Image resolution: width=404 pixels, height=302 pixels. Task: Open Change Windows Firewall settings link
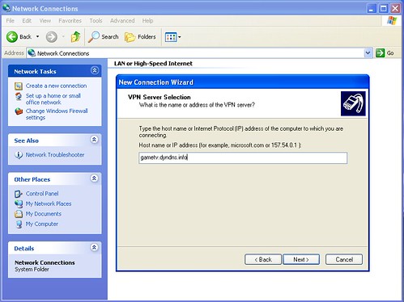point(57,114)
